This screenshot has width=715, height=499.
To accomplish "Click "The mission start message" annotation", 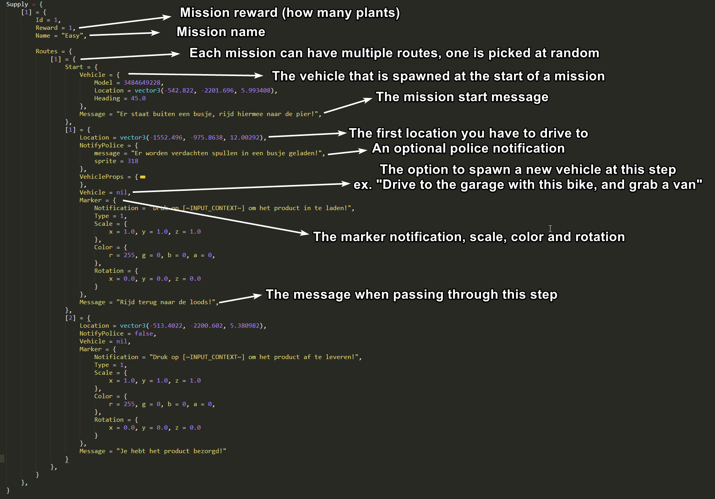I will [462, 97].
